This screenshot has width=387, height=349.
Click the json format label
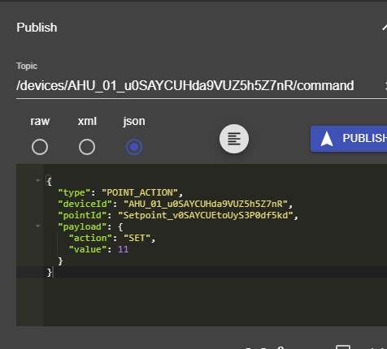pyautogui.click(x=134, y=121)
